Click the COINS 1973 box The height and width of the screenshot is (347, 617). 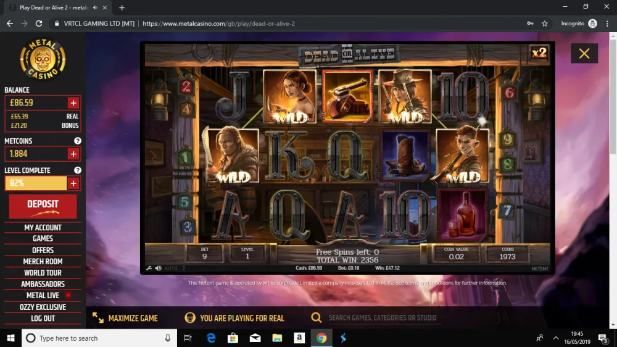click(x=508, y=254)
